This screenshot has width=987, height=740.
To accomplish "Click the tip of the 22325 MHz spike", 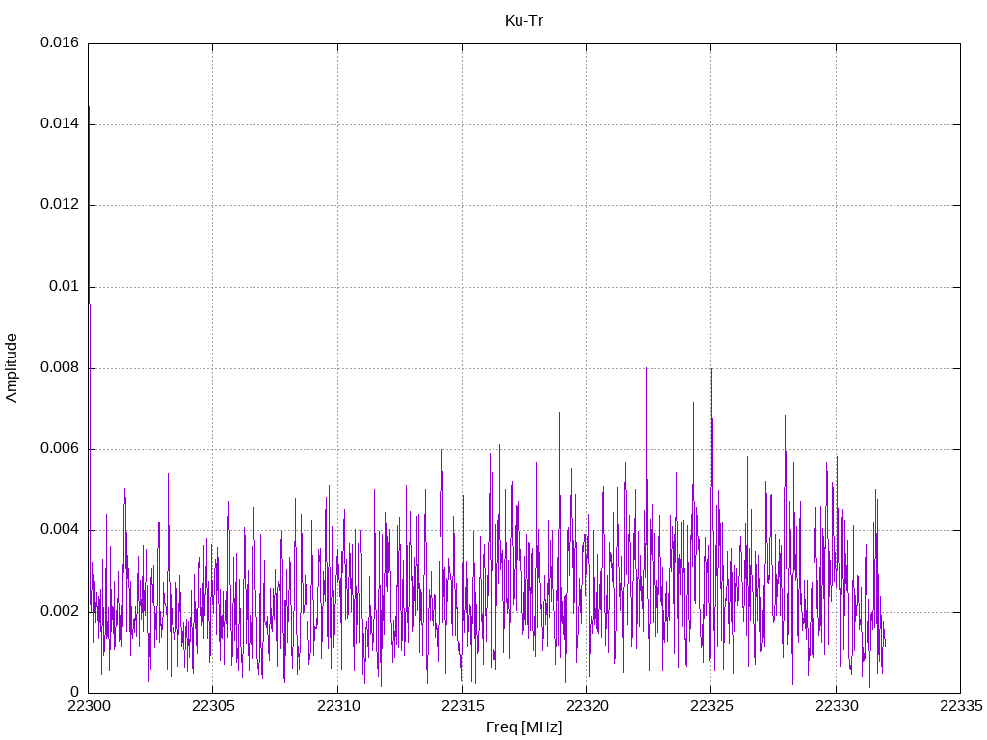I will 711,369.
